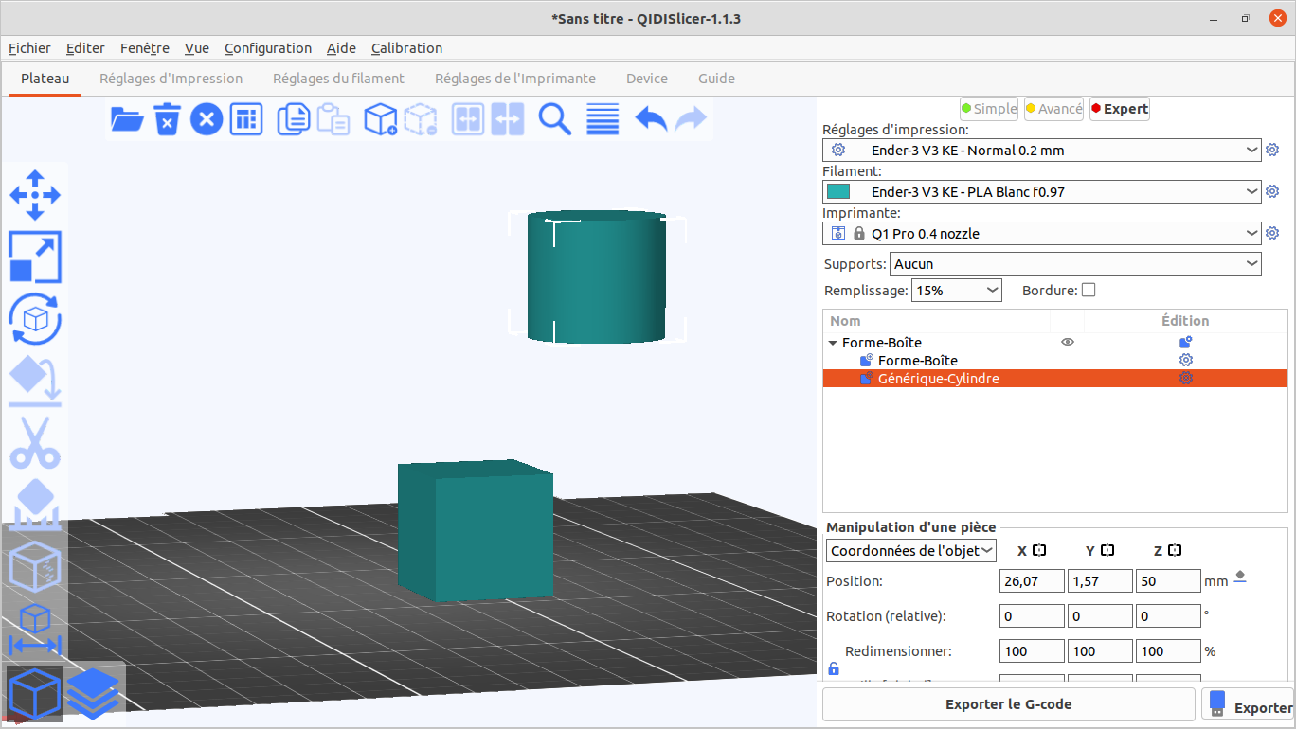
Task: Open the Supports dropdown
Action: pos(1075,264)
